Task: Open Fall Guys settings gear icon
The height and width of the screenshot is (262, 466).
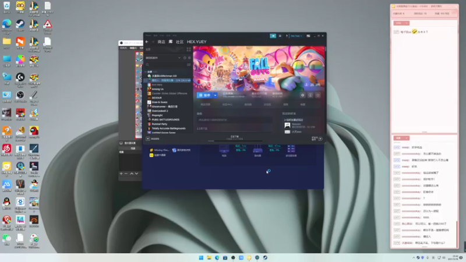Action: [302, 95]
